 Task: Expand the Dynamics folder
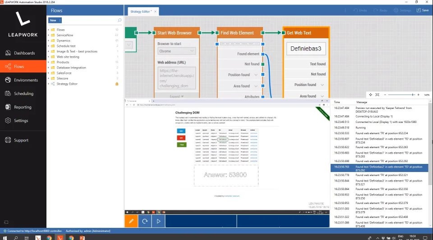coord(49,41)
